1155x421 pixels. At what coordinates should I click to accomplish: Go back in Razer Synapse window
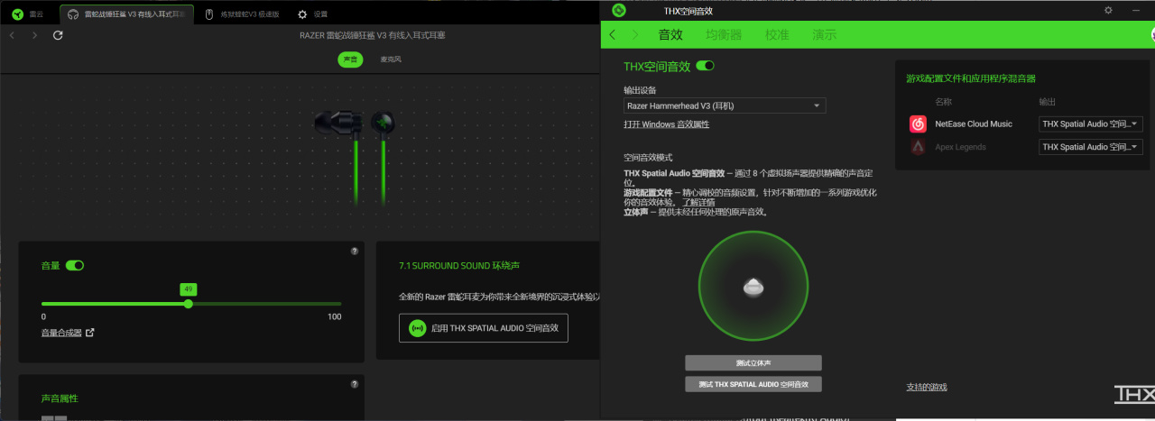click(12, 35)
